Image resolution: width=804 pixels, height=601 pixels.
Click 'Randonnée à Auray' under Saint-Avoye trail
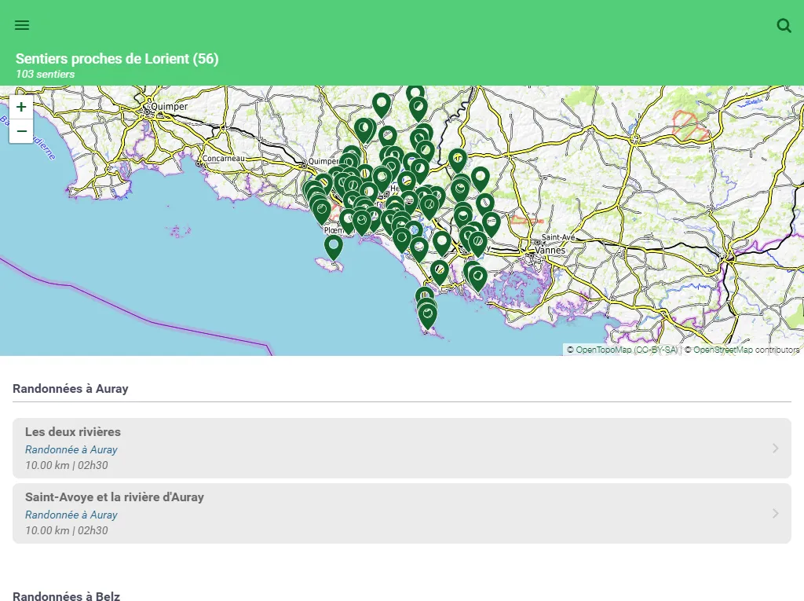71,515
